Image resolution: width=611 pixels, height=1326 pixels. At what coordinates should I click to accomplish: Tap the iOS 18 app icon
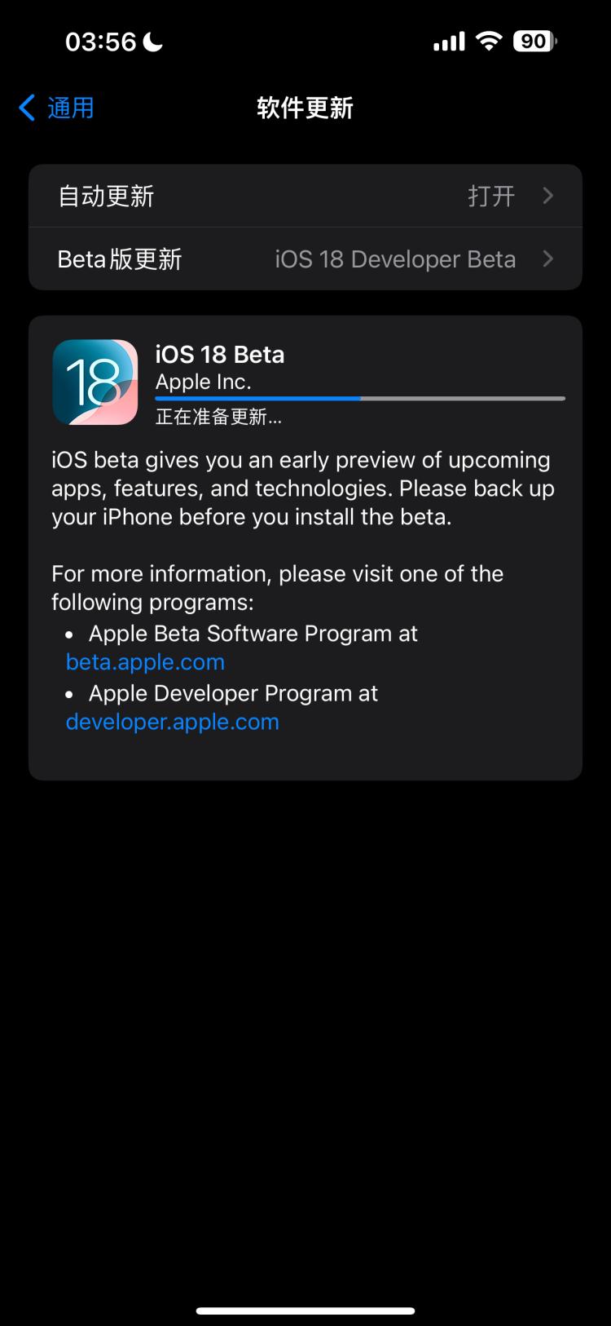(95, 382)
